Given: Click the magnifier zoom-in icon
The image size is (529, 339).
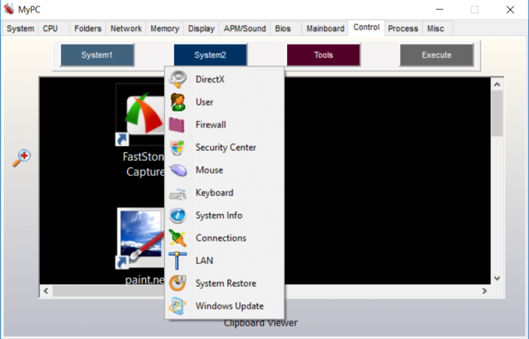Looking at the screenshot, I should pos(22,158).
